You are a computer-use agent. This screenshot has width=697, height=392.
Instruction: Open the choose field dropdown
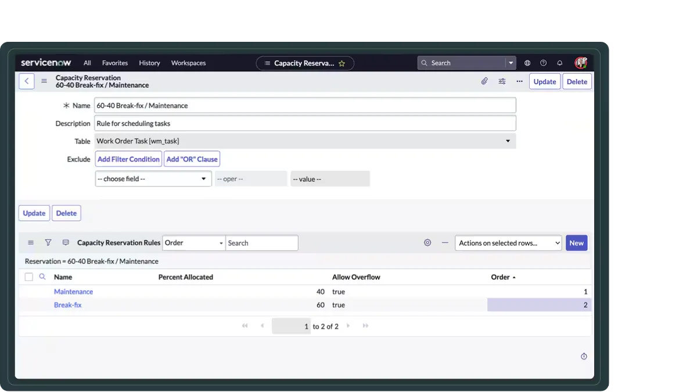[153, 179]
